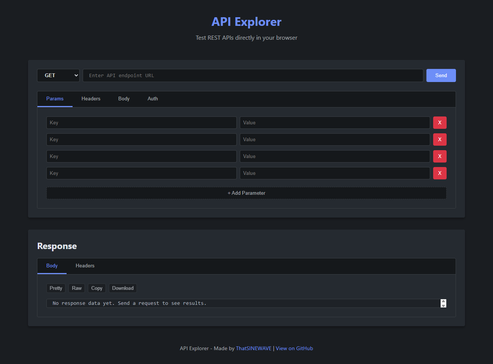Select the Auth tab
Image resolution: width=493 pixels, height=364 pixels.
coord(153,99)
